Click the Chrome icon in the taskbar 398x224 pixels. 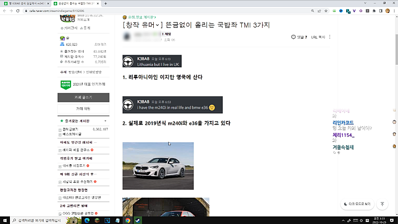(x=128, y=220)
